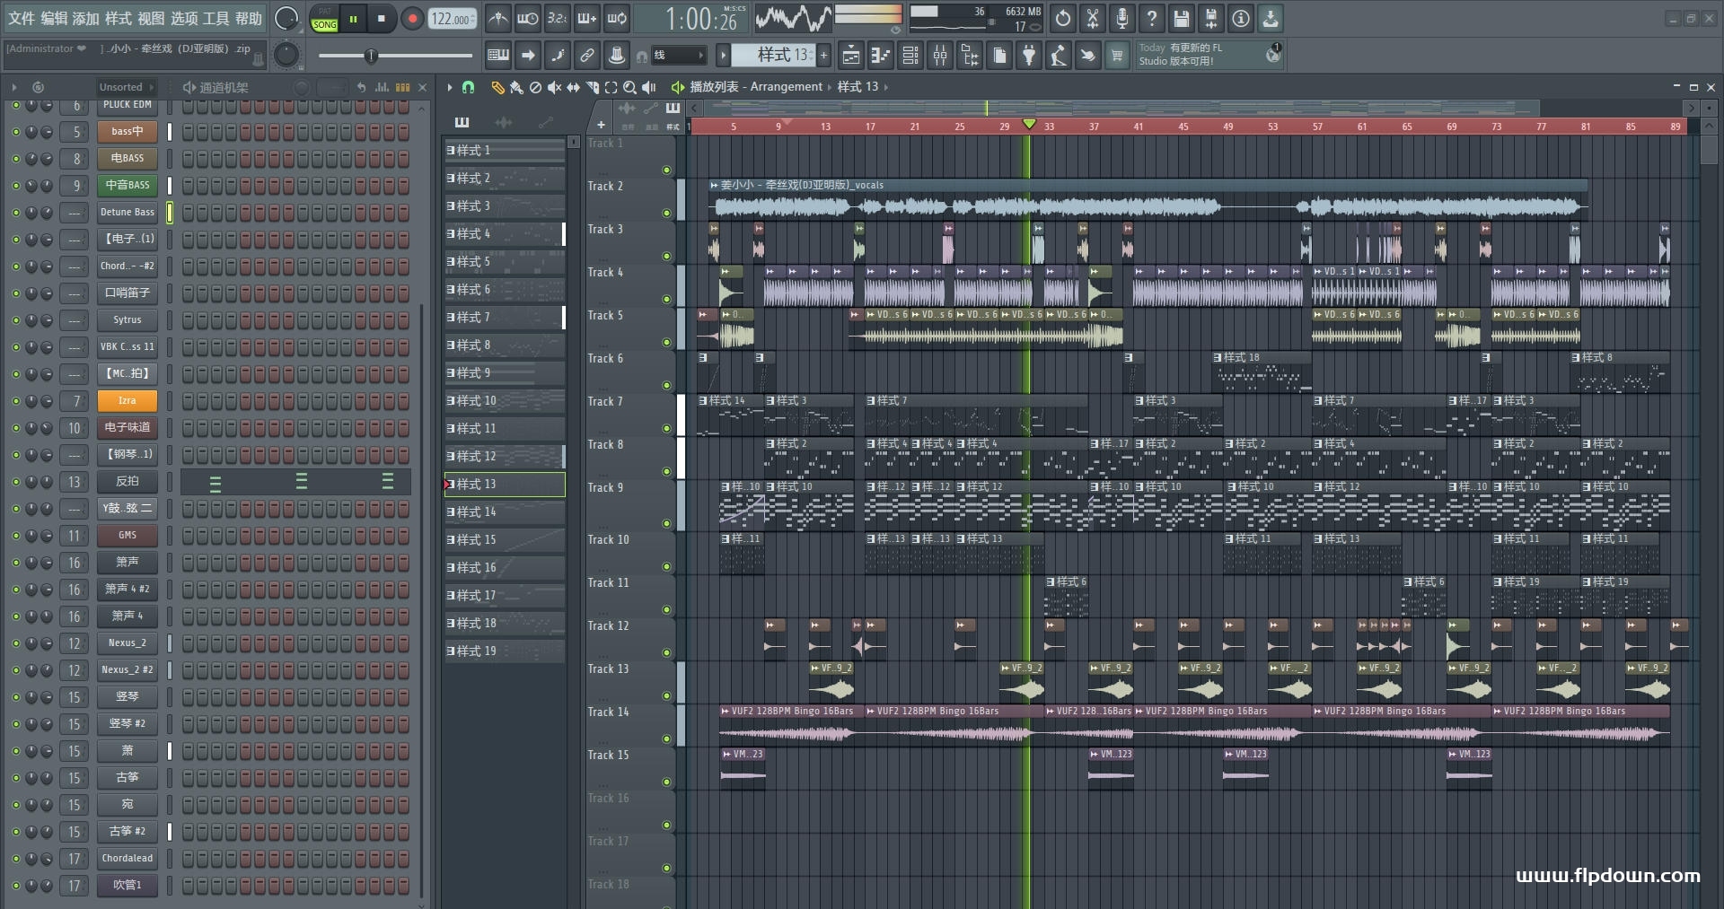
Task: Open the Unsorted channel filter dropdown
Action: click(x=126, y=87)
